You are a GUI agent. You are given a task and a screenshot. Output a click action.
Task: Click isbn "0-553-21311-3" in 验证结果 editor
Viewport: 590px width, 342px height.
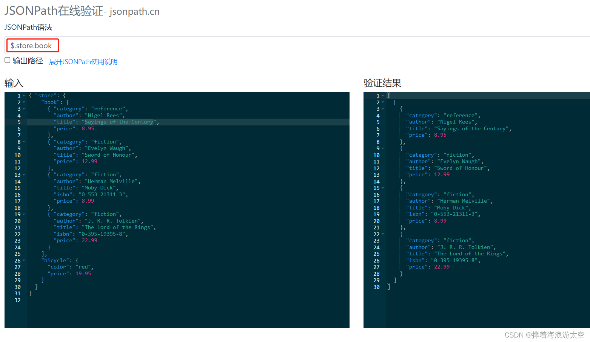click(454, 214)
